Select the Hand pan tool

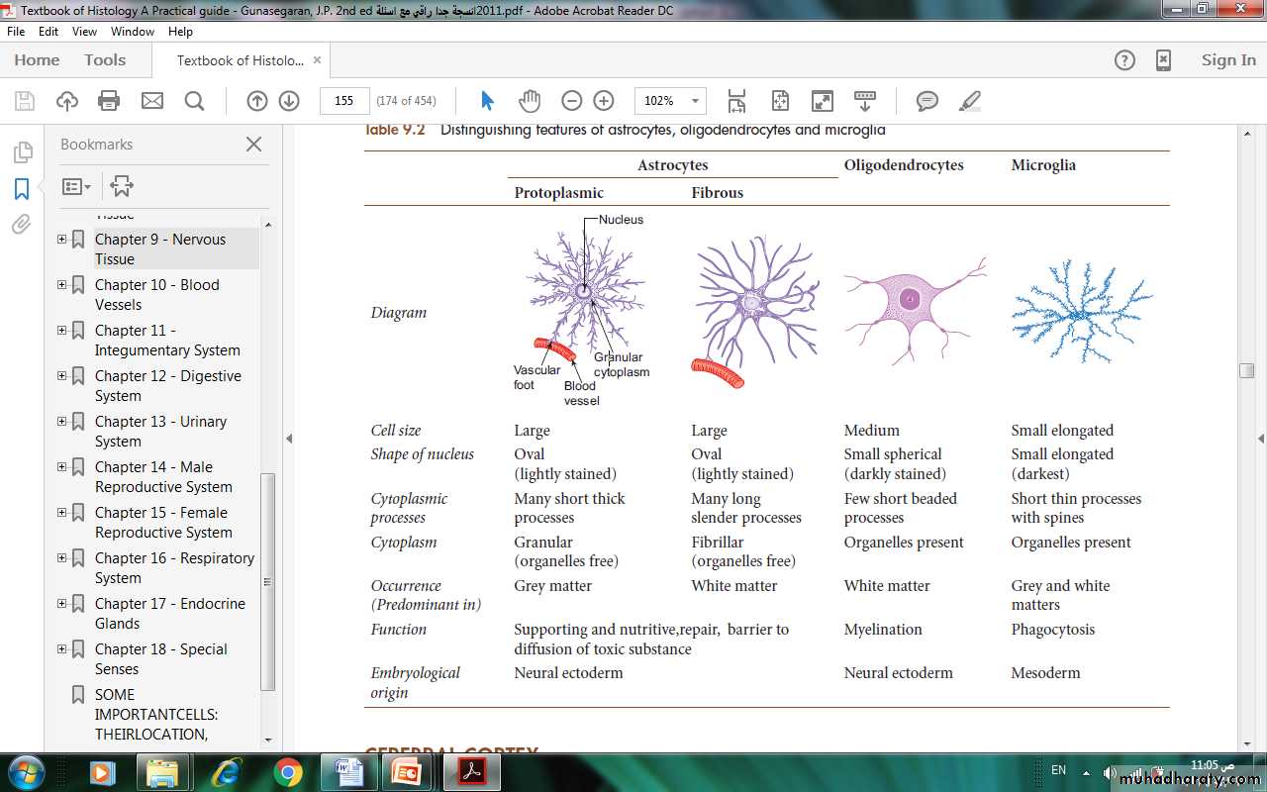(x=530, y=101)
